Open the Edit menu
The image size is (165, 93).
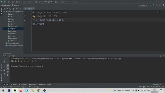click(9, 2)
